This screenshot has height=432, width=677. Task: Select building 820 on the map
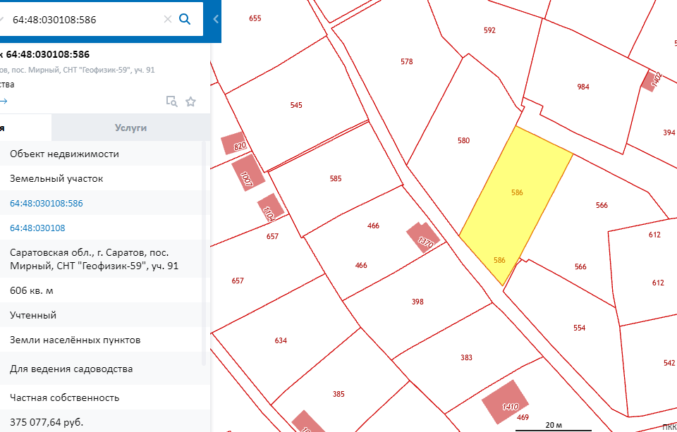tap(233, 143)
